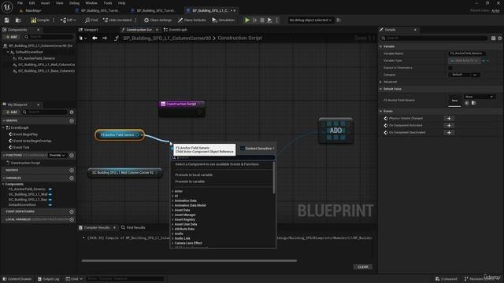Open the Debug menu

click(x=74, y=3)
